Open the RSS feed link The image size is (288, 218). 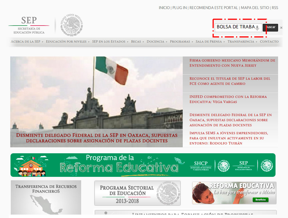pos(275,8)
